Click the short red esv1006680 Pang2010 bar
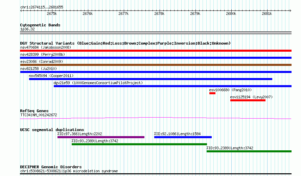 (212, 93)
